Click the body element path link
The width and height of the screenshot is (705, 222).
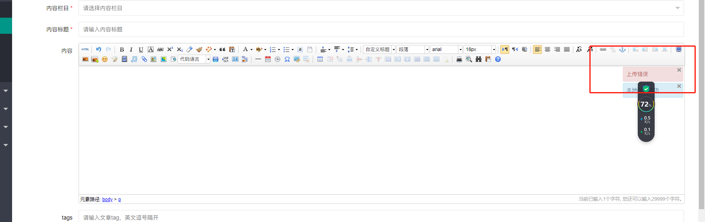(x=107, y=199)
